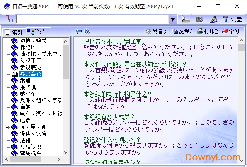Select 党派、组织、宗教 tree item
Image resolution: width=247 pixels, height=167 pixels.
(41, 100)
